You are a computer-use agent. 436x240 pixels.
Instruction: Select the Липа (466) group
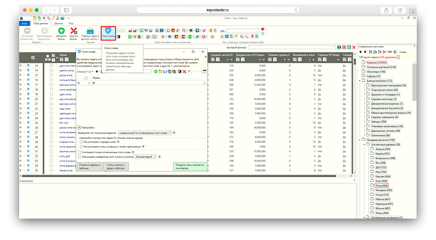[x=381, y=185]
